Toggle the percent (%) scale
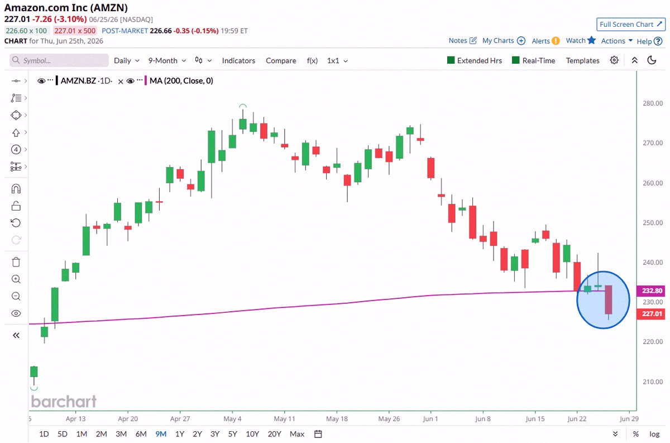Viewport: 670px width, 443px height. pyautogui.click(x=635, y=434)
